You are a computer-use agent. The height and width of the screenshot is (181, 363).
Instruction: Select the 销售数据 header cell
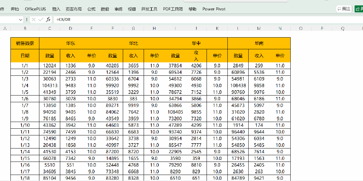25,43
